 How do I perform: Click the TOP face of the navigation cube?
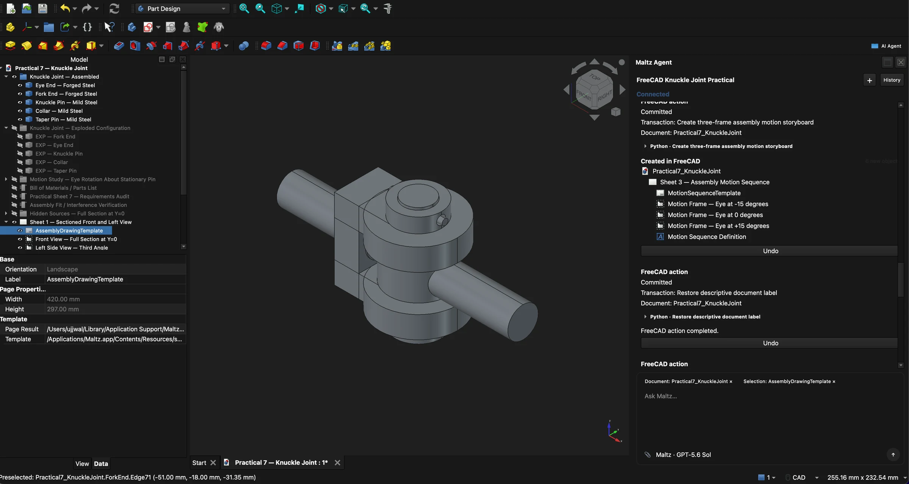(x=595, y=77)
